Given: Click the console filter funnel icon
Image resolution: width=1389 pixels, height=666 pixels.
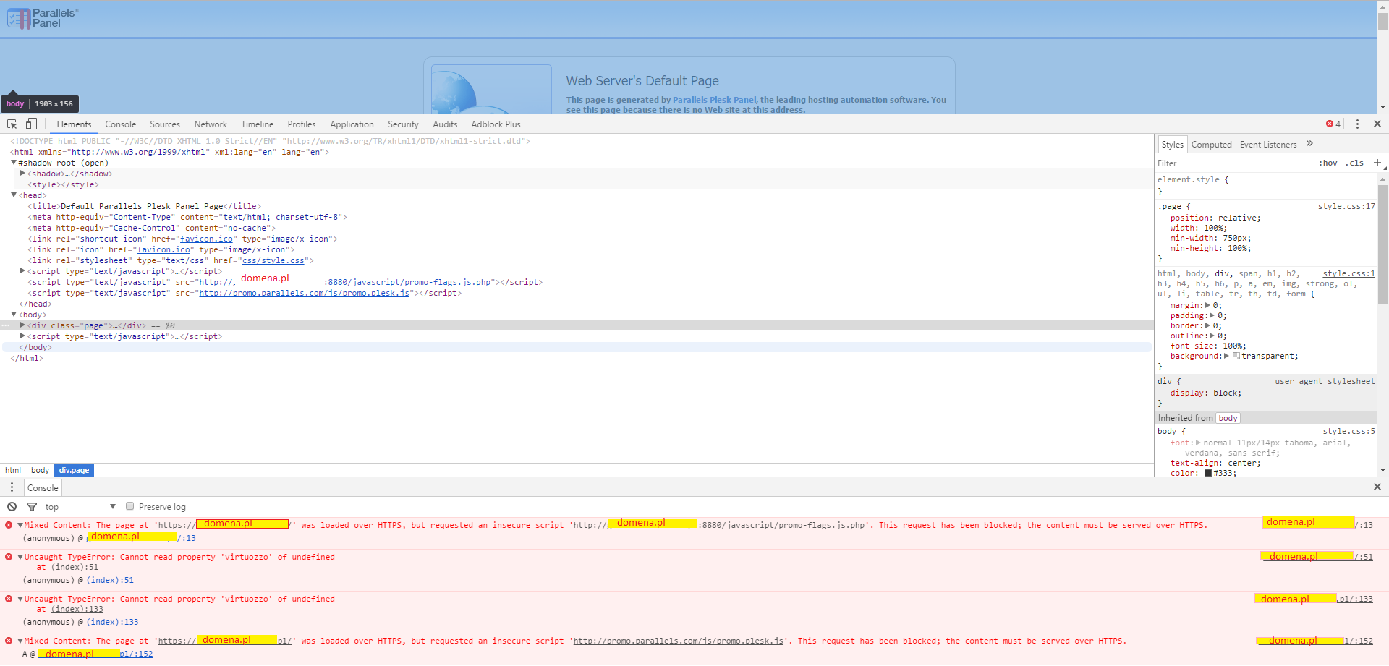Looking at the screenshot, I should pyautogui.click(x=32, y=507).
